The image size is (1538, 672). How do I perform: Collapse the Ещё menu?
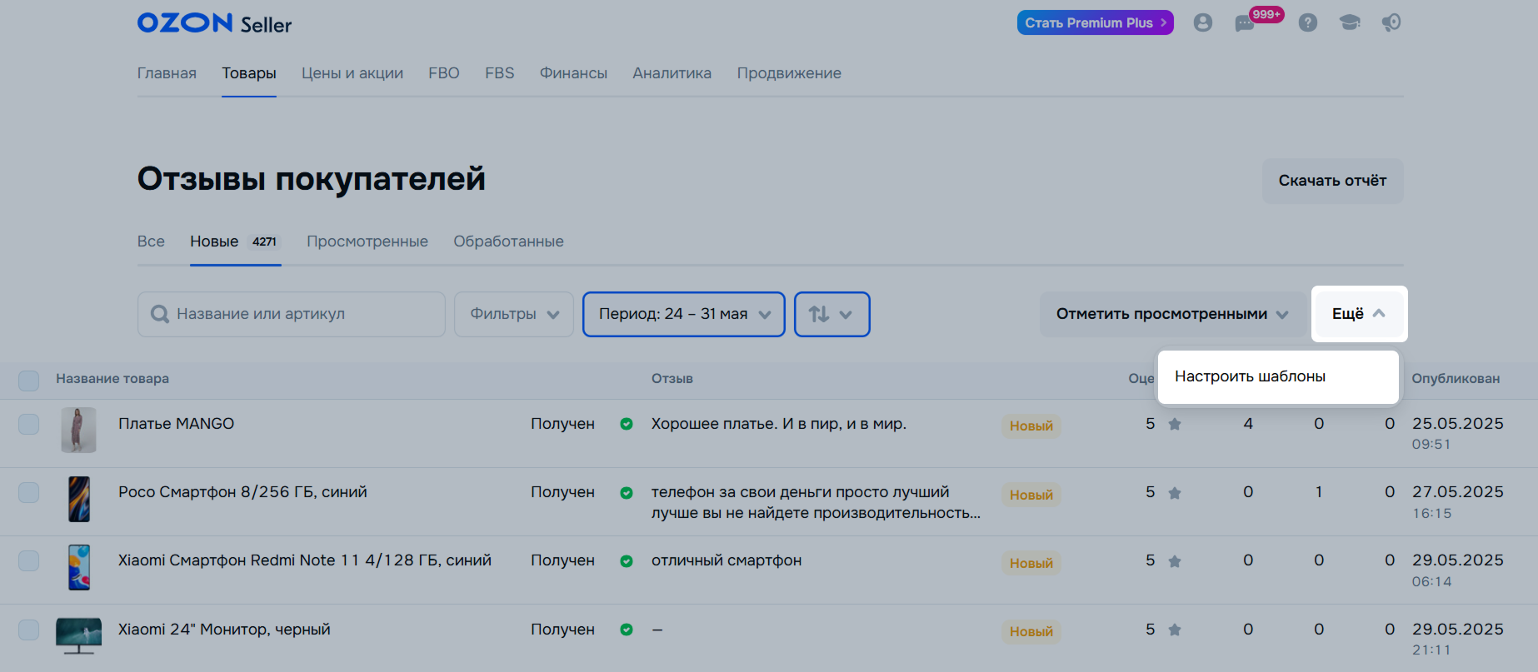1359,314
